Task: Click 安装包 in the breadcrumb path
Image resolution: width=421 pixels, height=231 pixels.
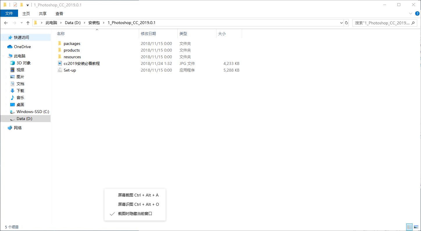Action: 94,23
